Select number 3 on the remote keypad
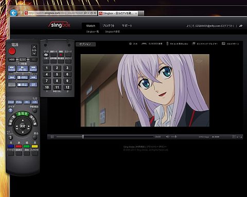The width and height of the screenshot is (247, 197). coord(67,68)
